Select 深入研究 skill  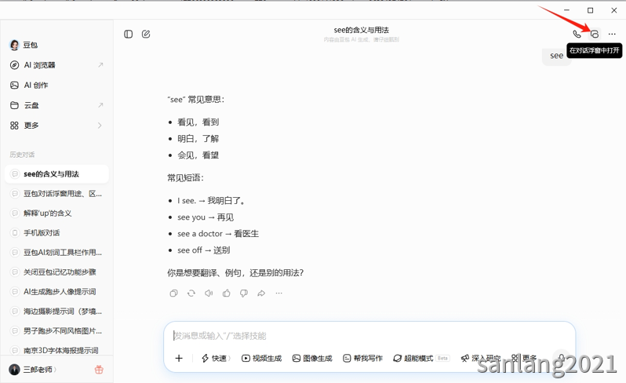[481, 358]
